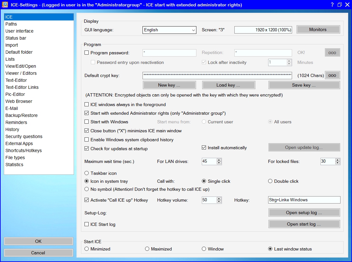Toggle Start with Windows checkbox
This screenshot has width=352, height=262.
coord(87,122)
